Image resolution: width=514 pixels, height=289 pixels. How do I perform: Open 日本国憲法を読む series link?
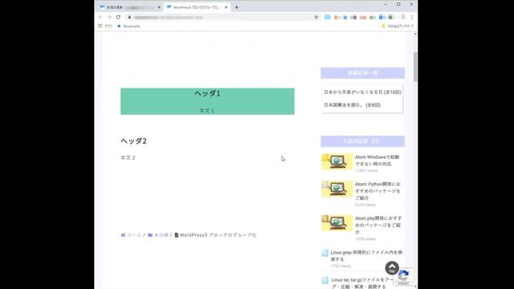353,105
